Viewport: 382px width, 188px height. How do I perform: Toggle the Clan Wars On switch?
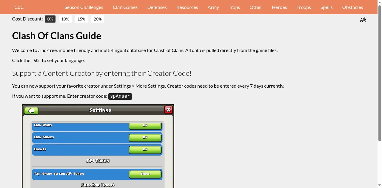click(x=145, y=126)
